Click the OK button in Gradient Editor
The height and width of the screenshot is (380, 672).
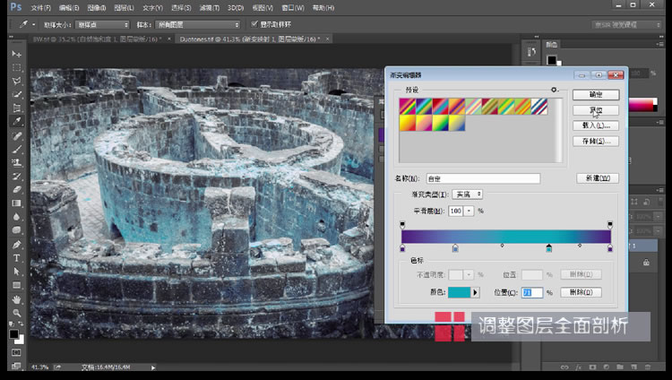[x=596, y=94]
